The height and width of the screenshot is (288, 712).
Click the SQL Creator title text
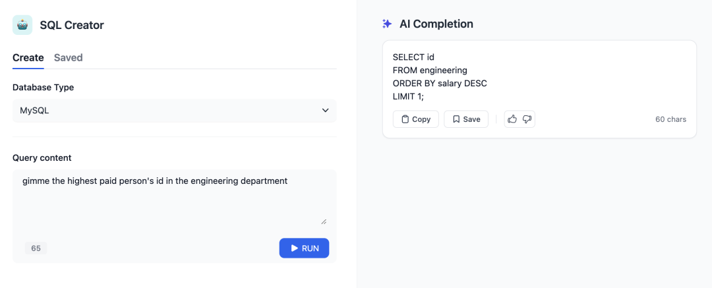pos(72,25)
